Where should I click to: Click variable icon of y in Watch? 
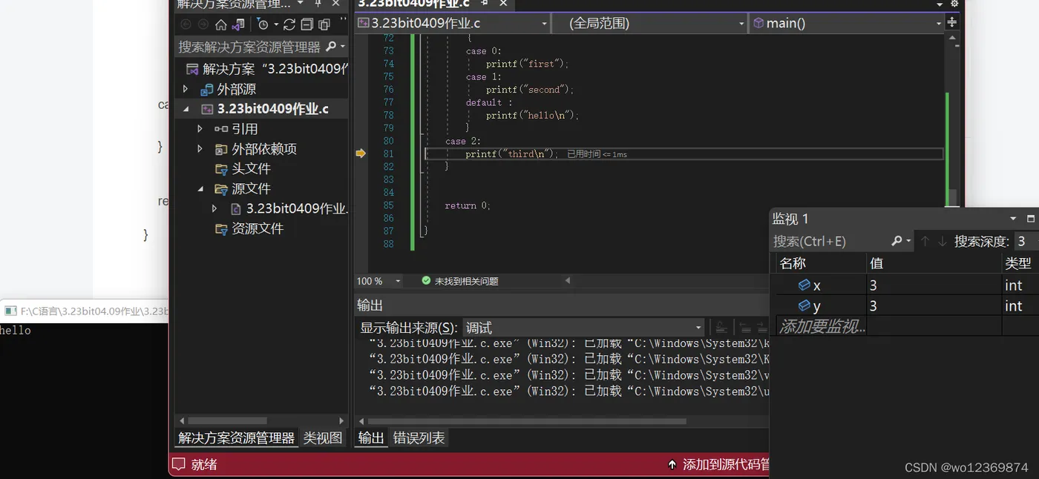(x=804, y=305)
